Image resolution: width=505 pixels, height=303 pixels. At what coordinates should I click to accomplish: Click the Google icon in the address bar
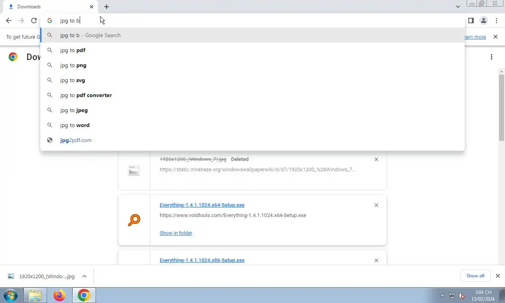point(50,21)
